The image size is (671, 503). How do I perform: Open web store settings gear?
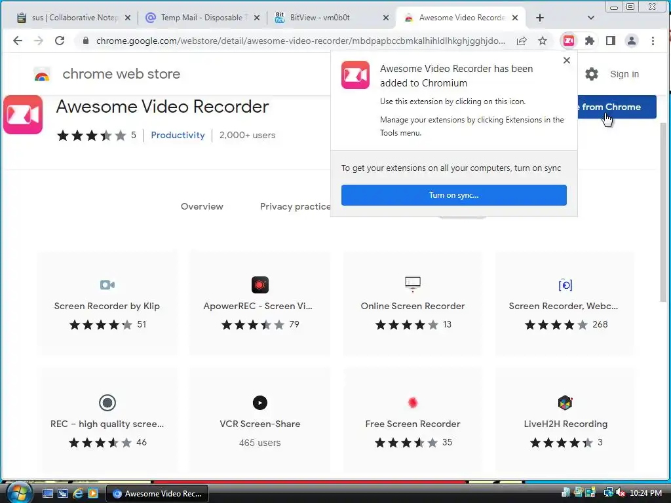click(592, 74)
